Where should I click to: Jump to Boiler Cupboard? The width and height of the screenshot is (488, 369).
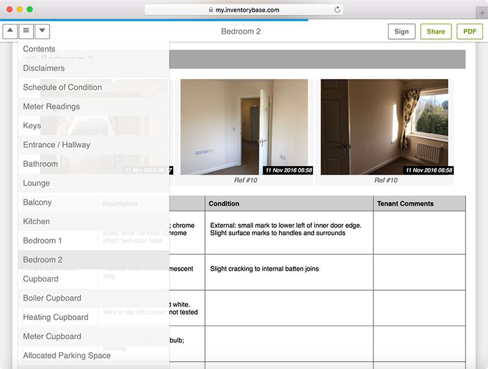[x=94, y=298]
